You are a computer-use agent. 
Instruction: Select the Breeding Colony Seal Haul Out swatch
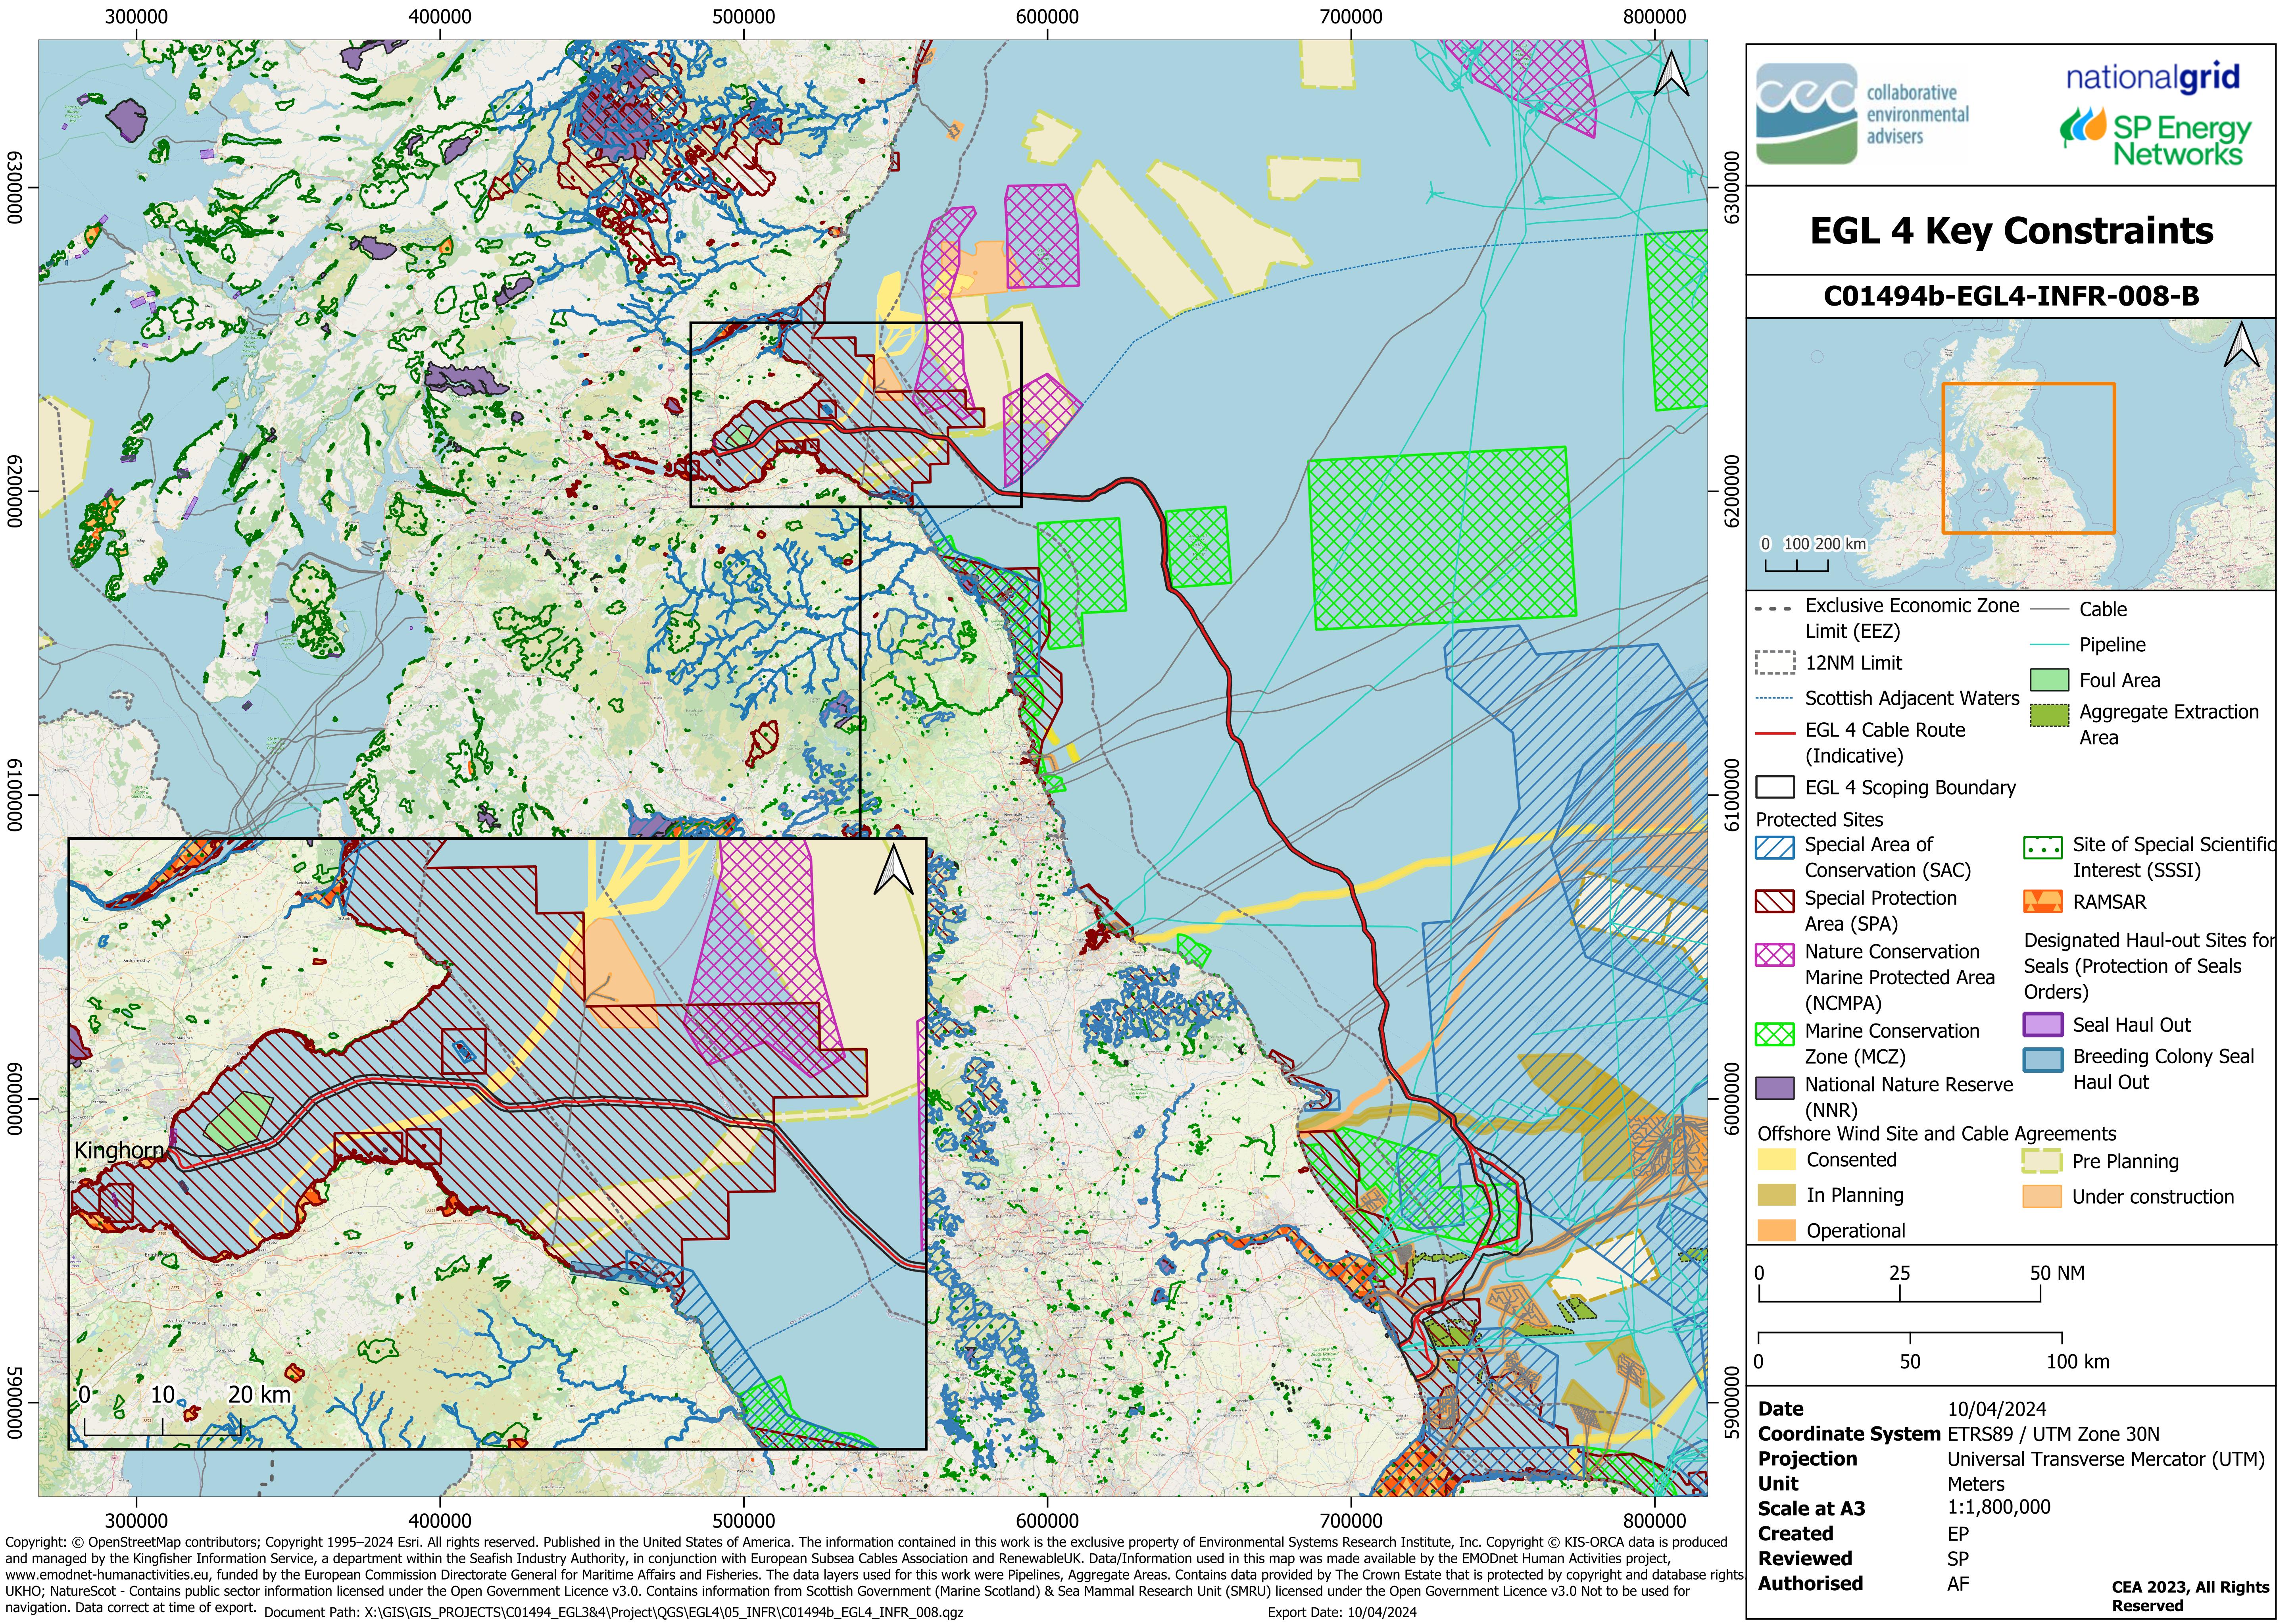(2043, 1060)
